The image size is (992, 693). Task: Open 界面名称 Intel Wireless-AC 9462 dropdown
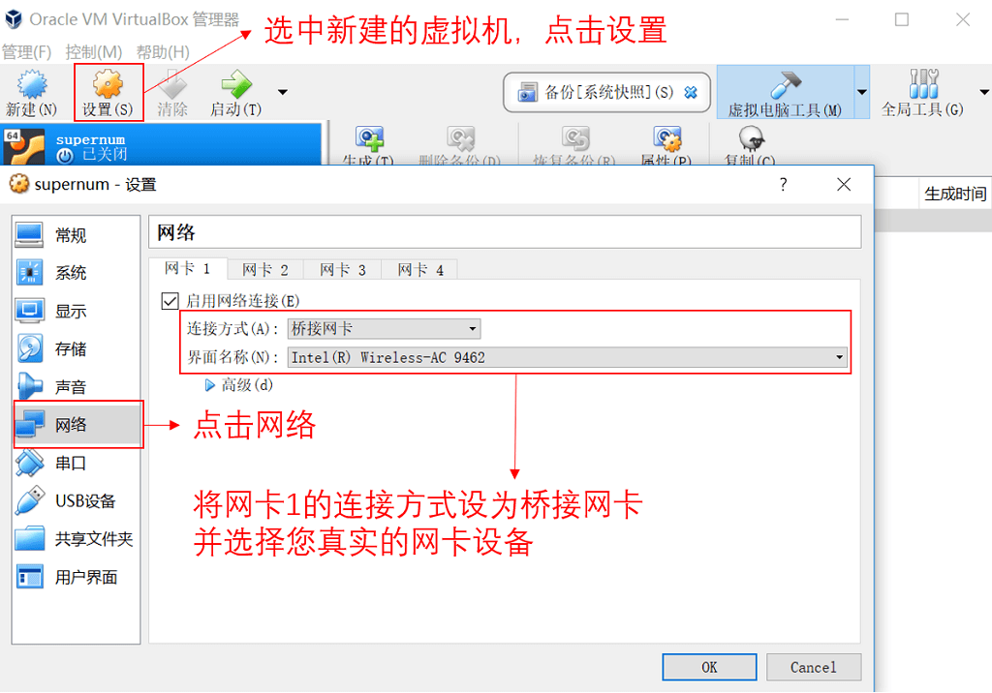click(568, 357)
